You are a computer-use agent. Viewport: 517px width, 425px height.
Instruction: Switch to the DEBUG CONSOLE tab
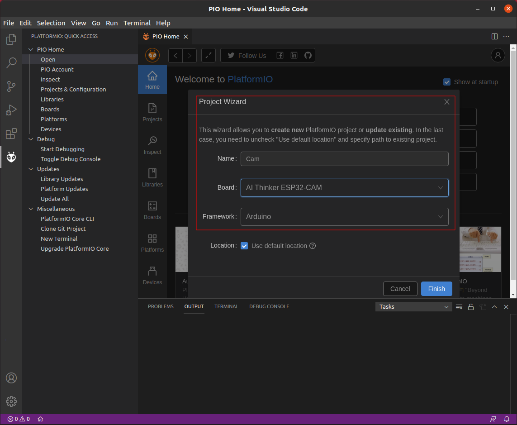point(269,306)
